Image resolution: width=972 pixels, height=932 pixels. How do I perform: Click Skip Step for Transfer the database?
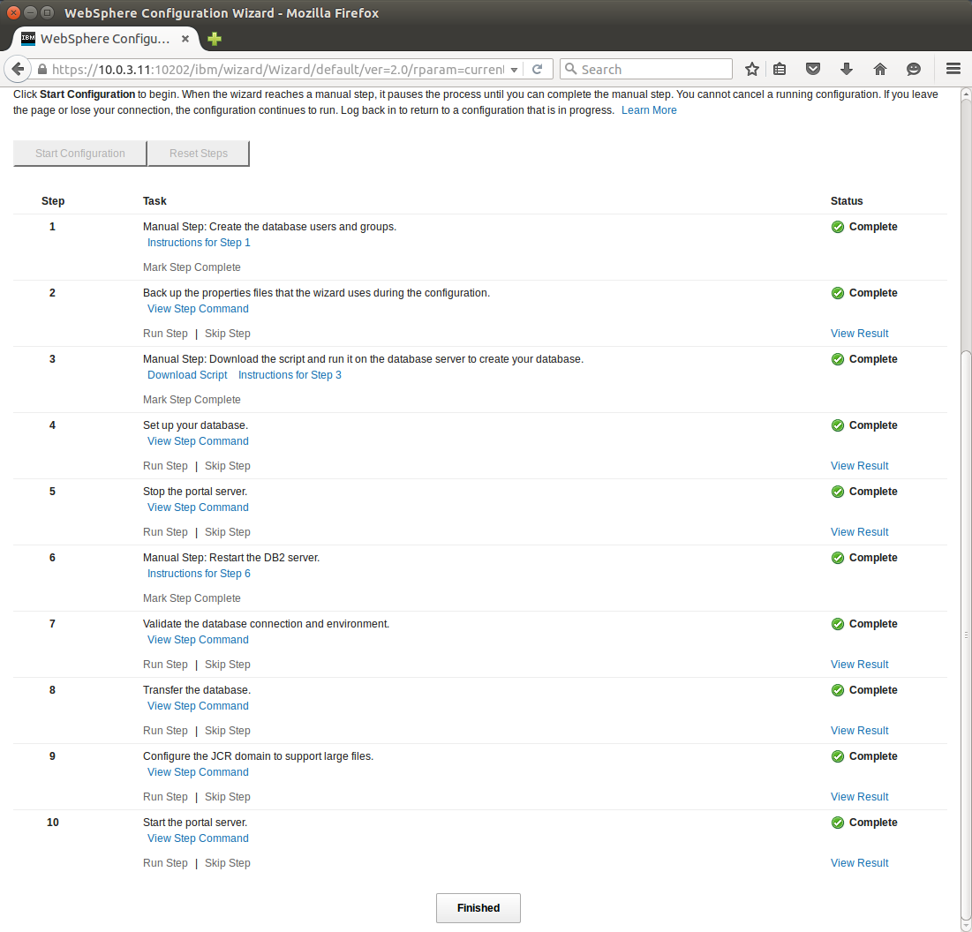pyautogui.click(x=228, y=732)
